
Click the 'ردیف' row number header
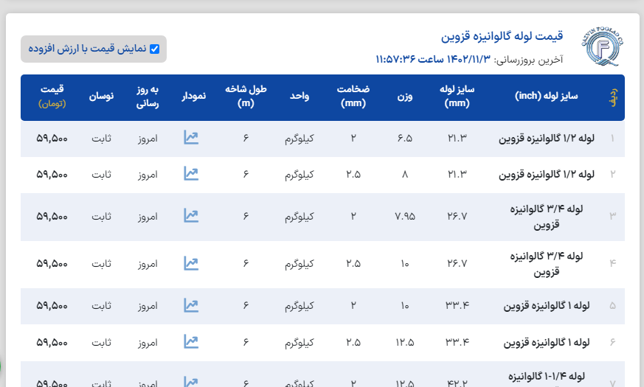612,97
